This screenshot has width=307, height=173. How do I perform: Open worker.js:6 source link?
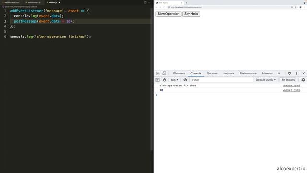(291, 90)
